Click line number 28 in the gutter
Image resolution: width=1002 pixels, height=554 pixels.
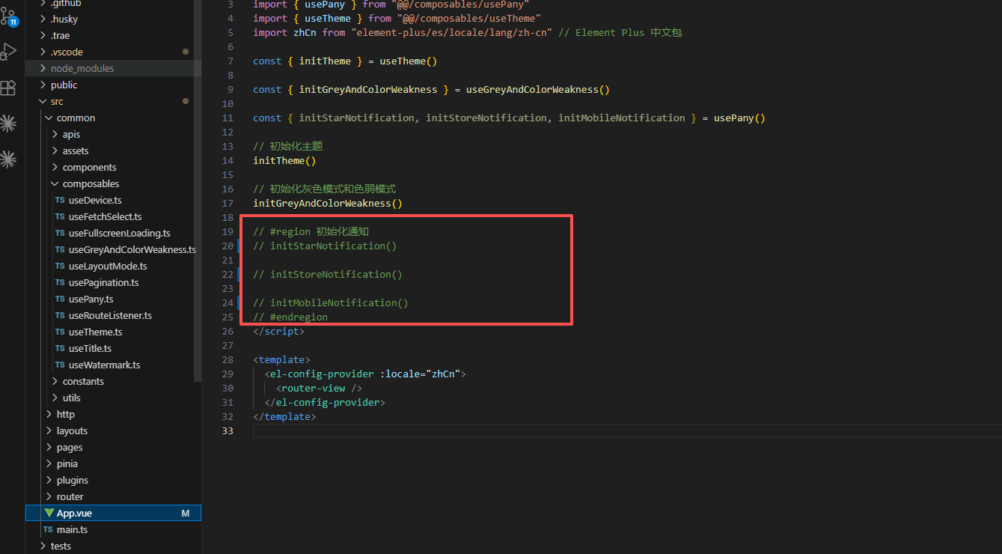pos(228,359)
